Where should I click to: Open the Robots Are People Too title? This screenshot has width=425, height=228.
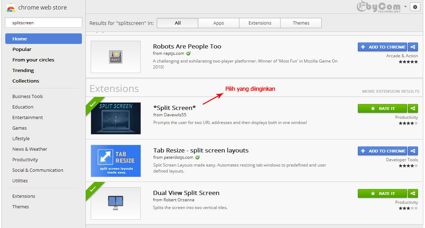(x=187, y=46)
